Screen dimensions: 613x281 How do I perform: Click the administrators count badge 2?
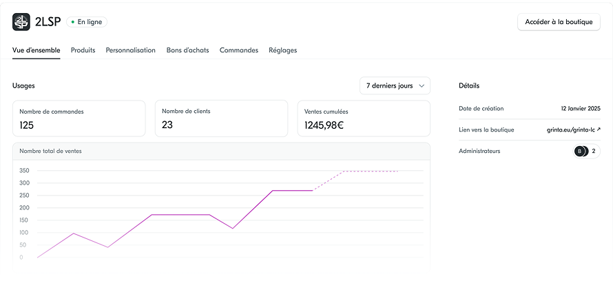[593, 151]
